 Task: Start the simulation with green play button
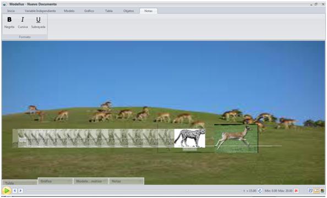7,190
